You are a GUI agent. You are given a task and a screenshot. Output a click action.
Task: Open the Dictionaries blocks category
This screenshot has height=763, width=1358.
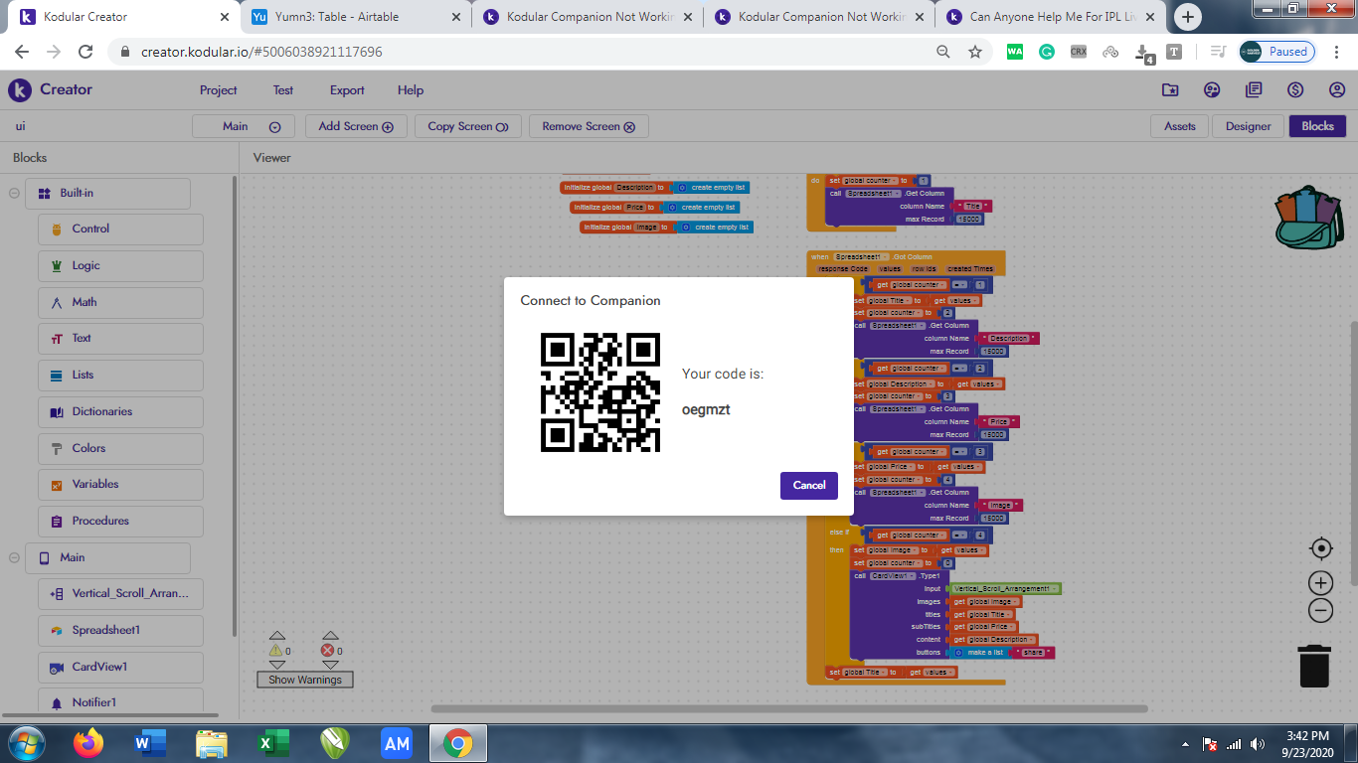pyautogui.click(x=120, y=411)
